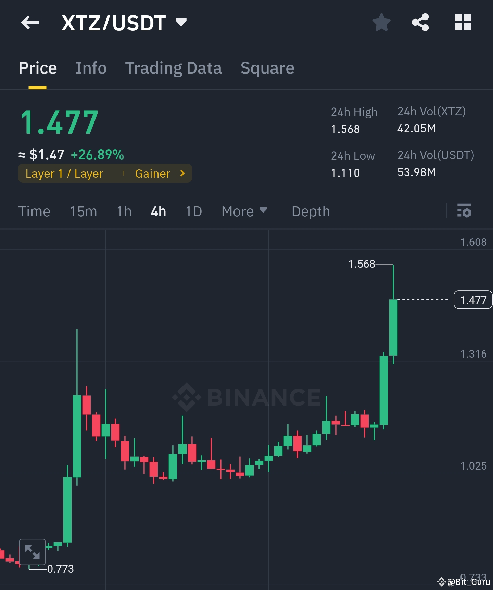
Task: Open the Info tab
Action: pyautogui.click(x=91, y=68)
